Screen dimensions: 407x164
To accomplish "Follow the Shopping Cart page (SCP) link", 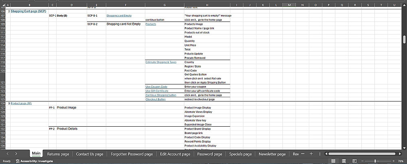I will (x=28, y=11).
